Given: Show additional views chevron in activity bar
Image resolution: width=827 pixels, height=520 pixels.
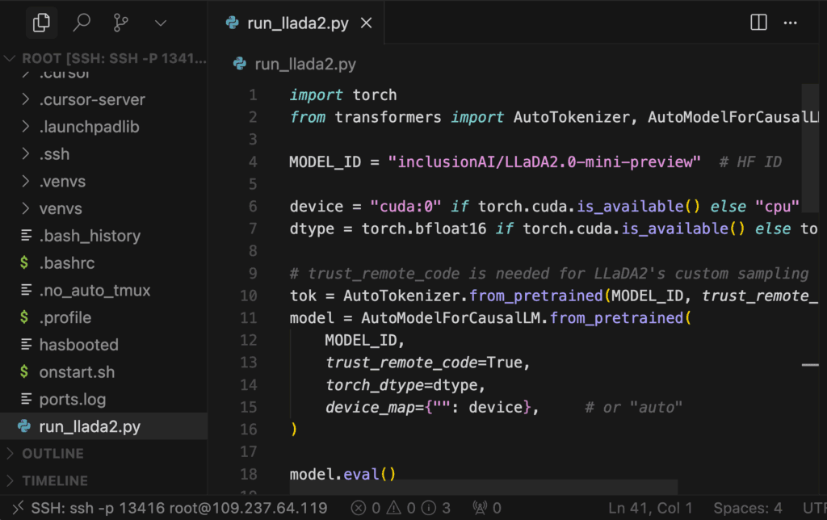Looking at the screenshot, I should [160, 23].
